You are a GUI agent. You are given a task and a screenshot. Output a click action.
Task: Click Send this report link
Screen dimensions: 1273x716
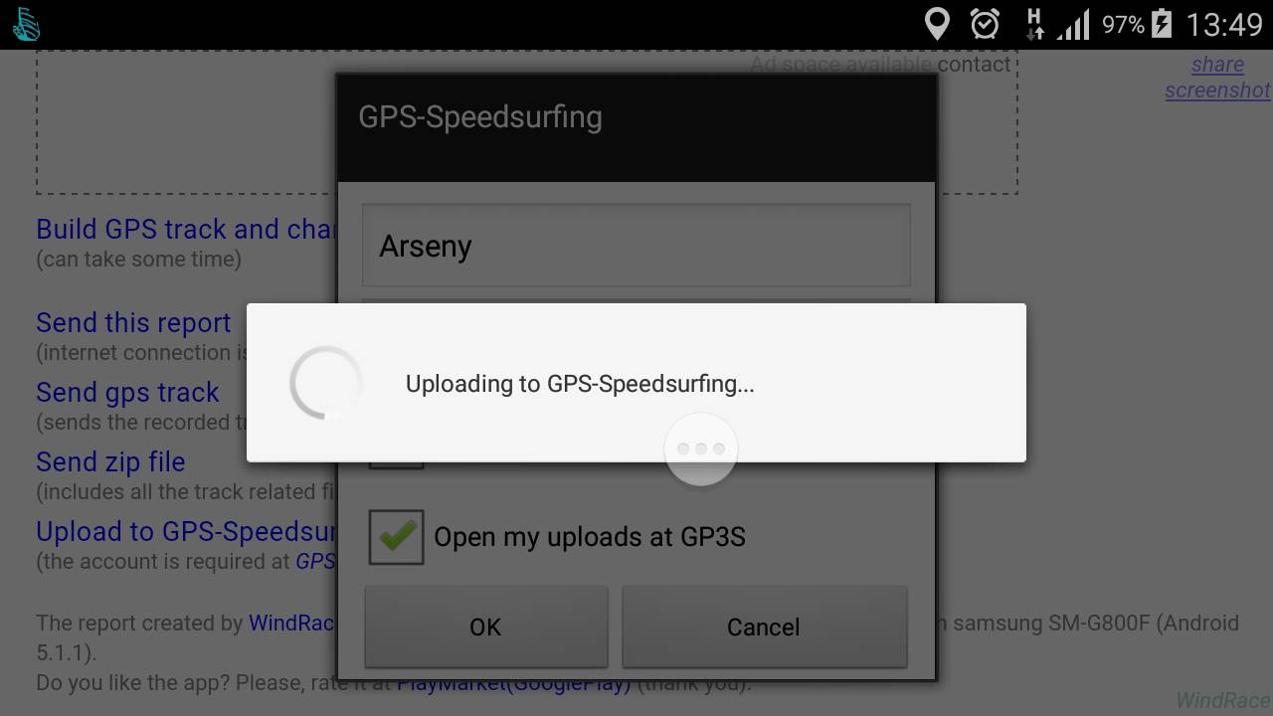coord(133,323)
